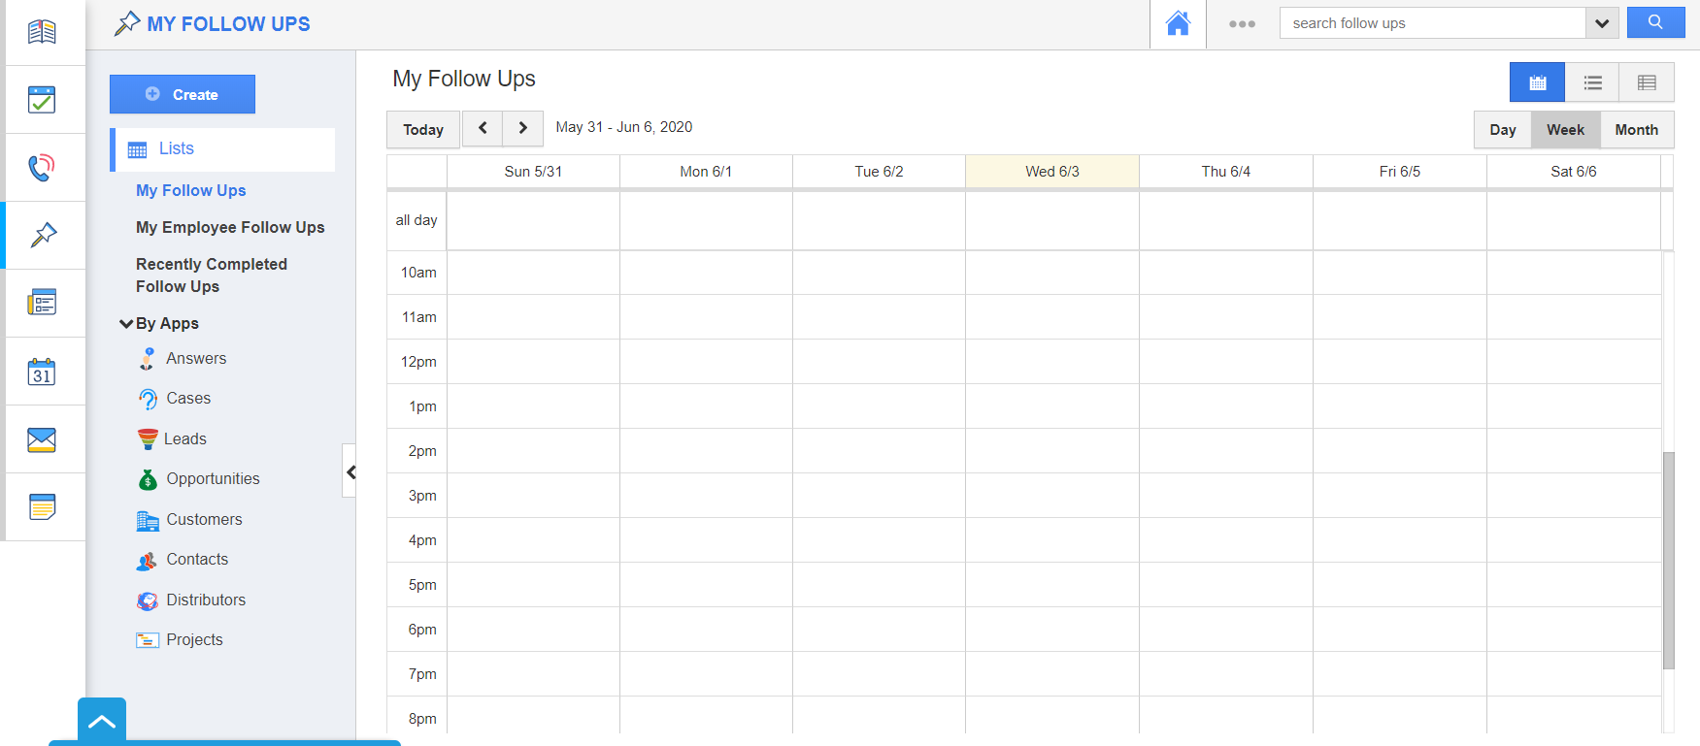
Task: Open the calendar app sidebar icon
Action: (42, 372)
